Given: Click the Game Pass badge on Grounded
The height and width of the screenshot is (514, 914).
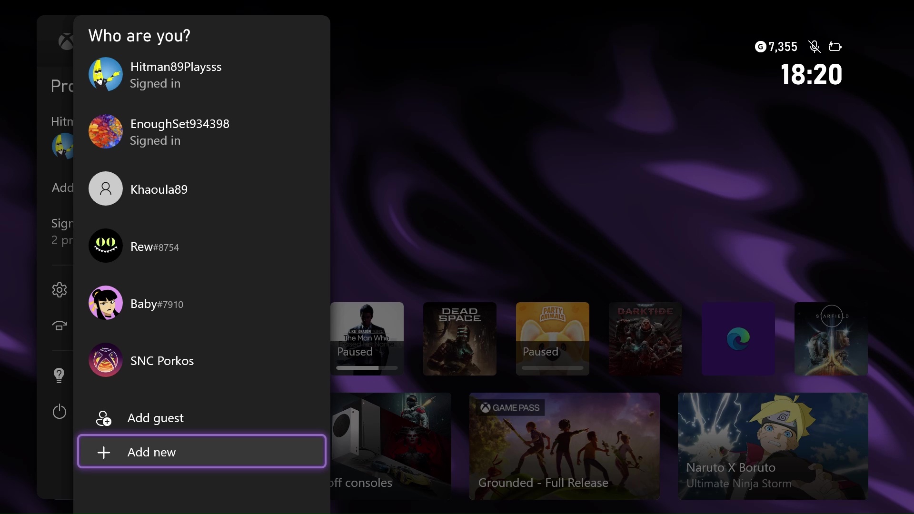Looking at the screenshot, I should (510, 408).
